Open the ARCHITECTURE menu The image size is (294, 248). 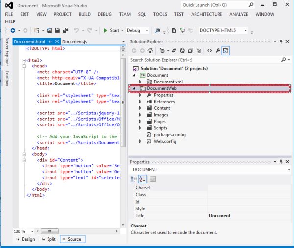click(x=206, y=14)
